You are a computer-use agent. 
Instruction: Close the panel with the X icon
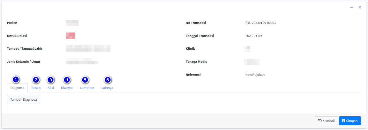[360, 7]
